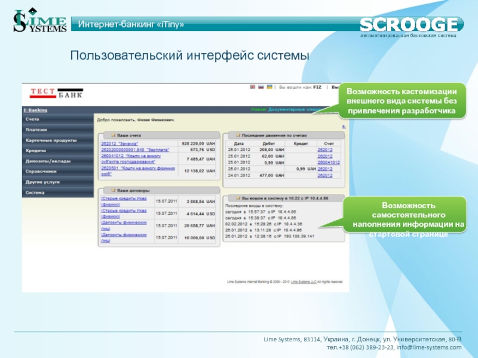
Task: Click star icon beside Последние движения по счетам
Action: [x=238, y=135]
